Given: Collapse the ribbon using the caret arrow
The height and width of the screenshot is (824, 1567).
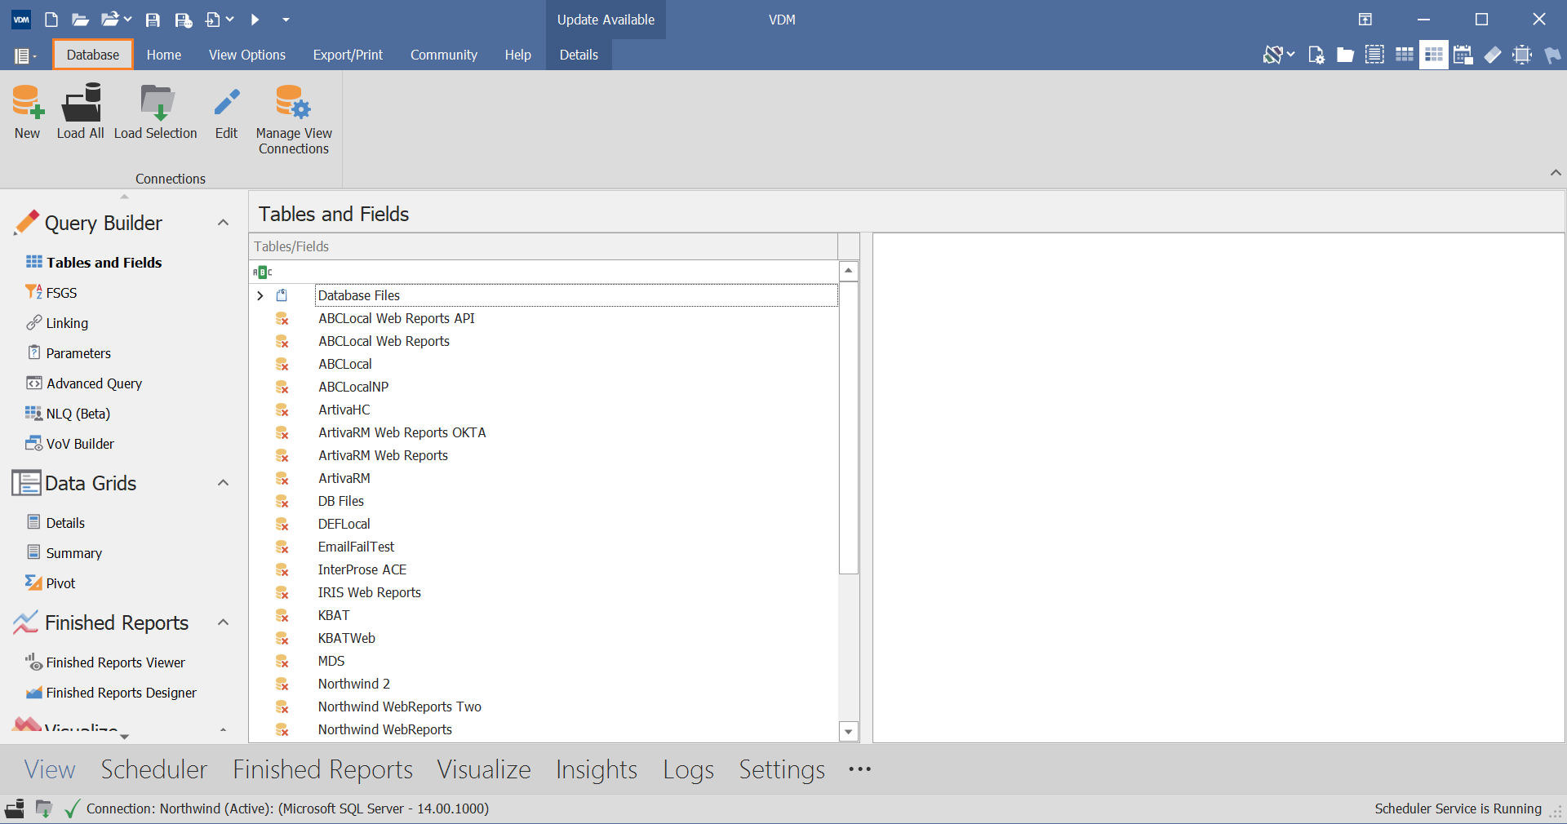Looking at the screenshot, I should click(x=1556, y=172).
